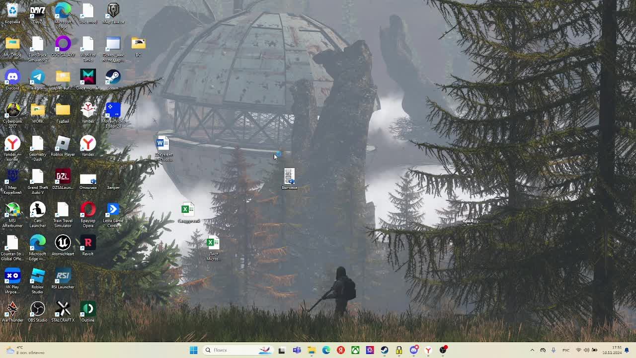Open the notification bell in tray

pyautogui.click(x=627, y=350)
